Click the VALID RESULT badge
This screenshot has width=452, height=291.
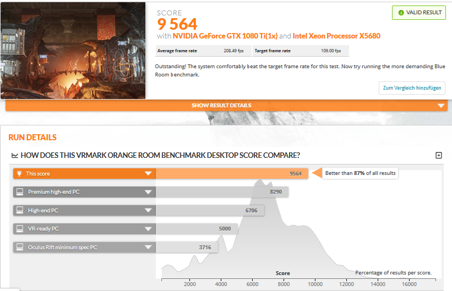pos(419,13)
